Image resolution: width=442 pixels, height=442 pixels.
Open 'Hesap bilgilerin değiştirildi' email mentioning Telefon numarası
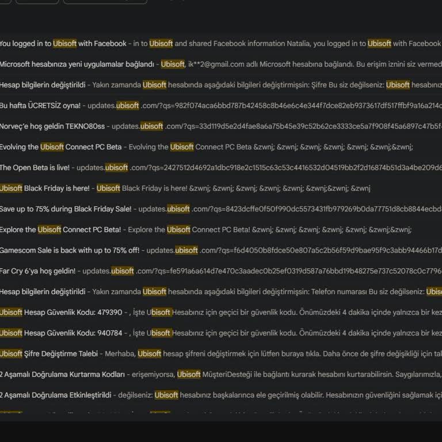point(221,291)
